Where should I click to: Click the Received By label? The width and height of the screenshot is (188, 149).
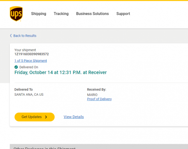97,90
